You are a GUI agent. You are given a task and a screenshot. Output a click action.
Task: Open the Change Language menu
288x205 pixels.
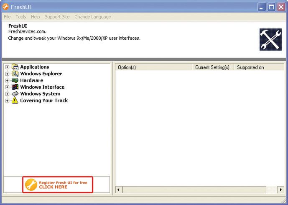tap(93, 17)
